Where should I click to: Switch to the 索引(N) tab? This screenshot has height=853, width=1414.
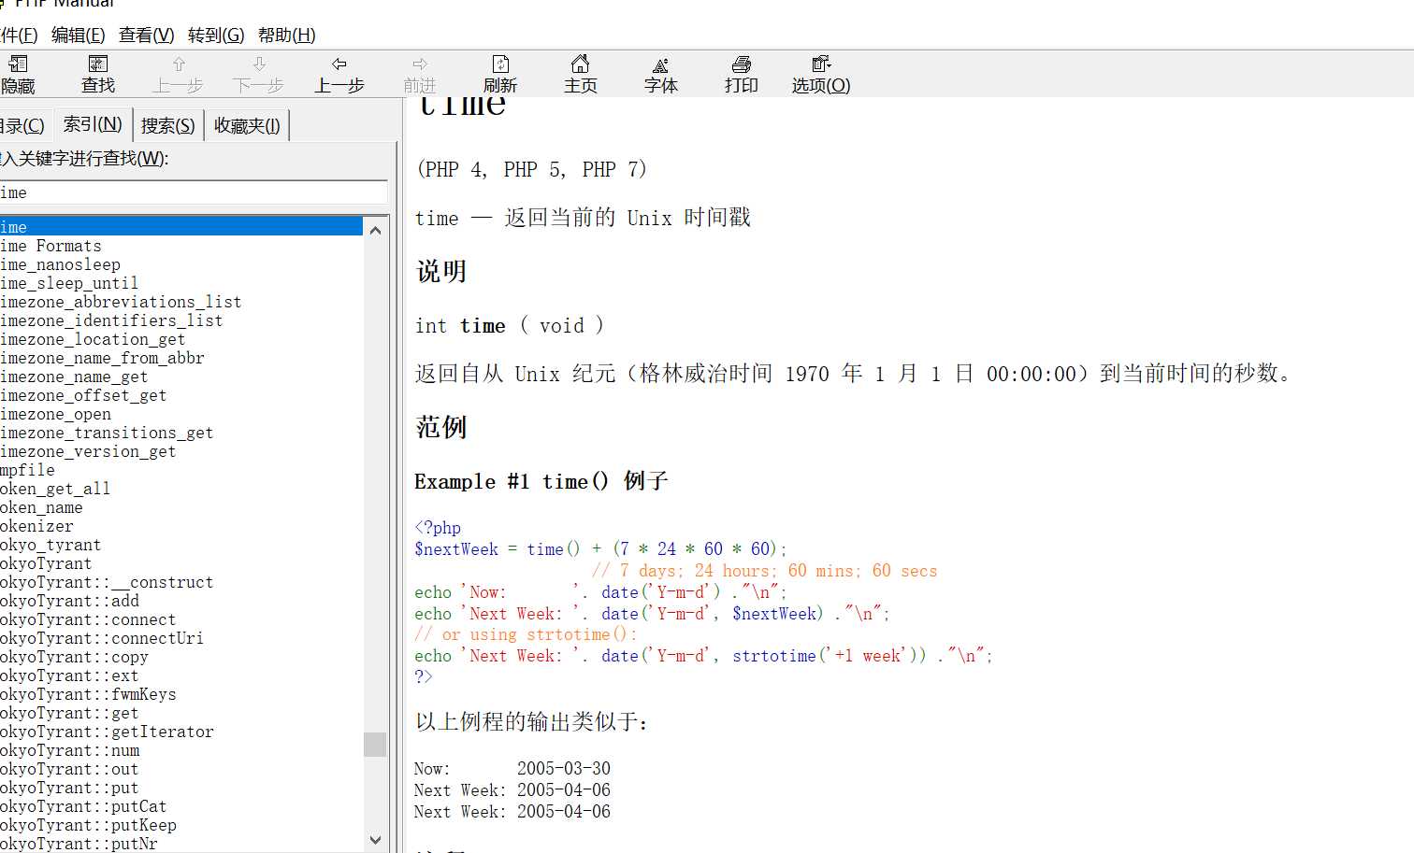click(93, 124)
